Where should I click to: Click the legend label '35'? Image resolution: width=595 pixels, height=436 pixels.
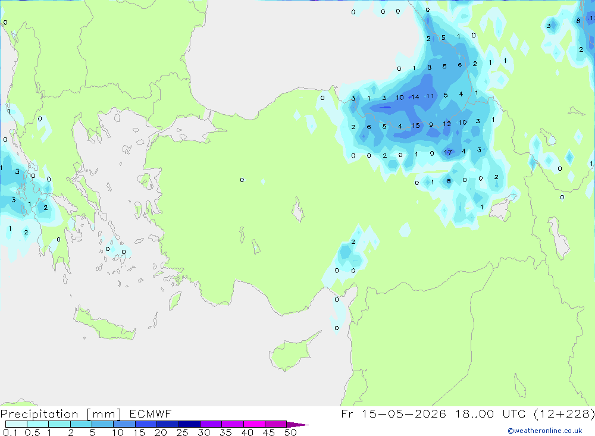point(226,432)
